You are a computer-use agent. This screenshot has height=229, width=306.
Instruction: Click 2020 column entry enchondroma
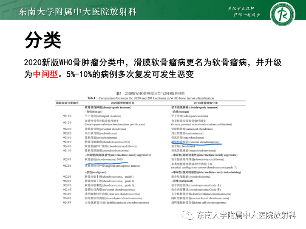101,133
